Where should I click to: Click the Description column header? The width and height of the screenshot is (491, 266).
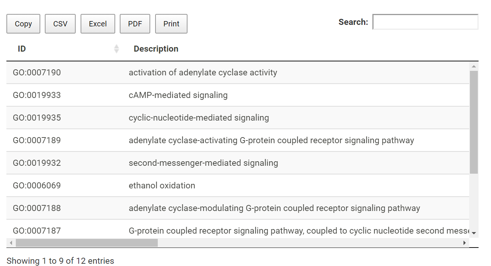tap(156, 49)
